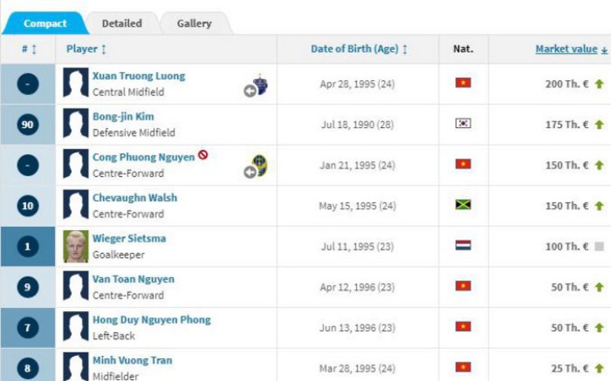Switch to the Detailed tab
The width and height of the screenshot is (611, 381).
tap(122, 24)
